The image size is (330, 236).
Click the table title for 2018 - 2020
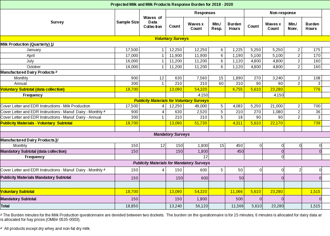(172, 5)
